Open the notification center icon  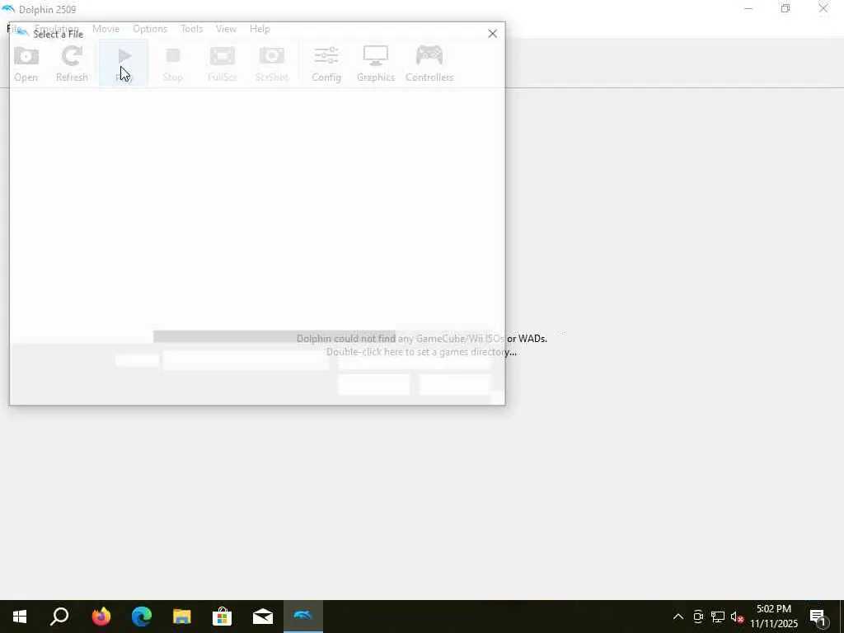pos(818,617)
